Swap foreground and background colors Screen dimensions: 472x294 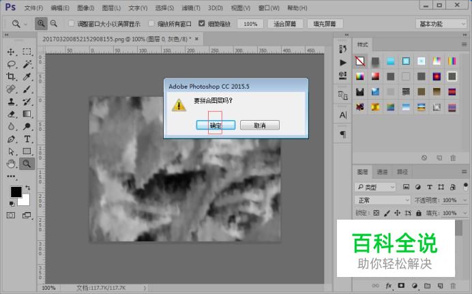28,188
